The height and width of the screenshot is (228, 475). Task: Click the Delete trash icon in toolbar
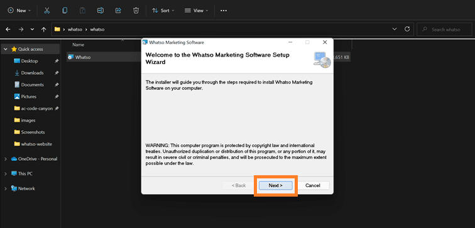(136, 10)
